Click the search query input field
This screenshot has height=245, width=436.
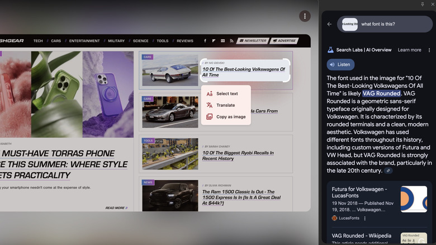(391, 24)
